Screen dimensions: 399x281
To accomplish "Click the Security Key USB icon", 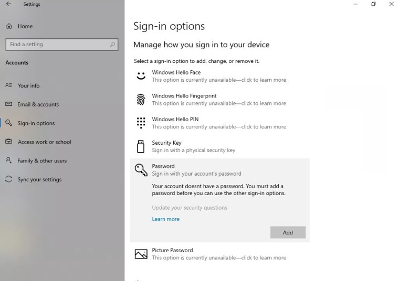I will pos(141,146).
